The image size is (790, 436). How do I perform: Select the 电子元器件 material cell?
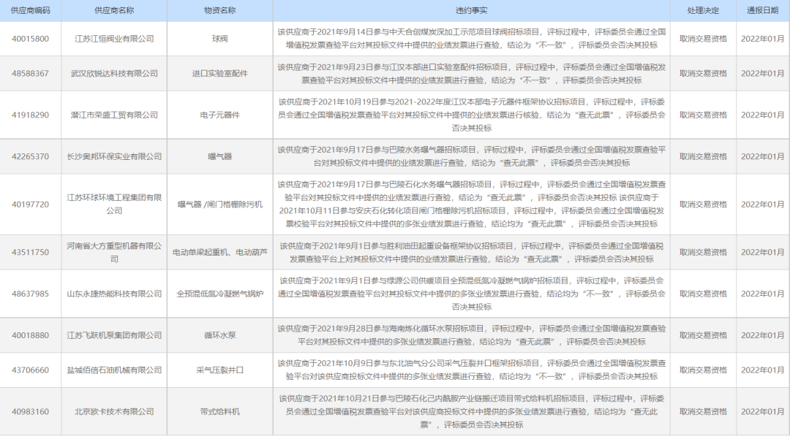219,115
